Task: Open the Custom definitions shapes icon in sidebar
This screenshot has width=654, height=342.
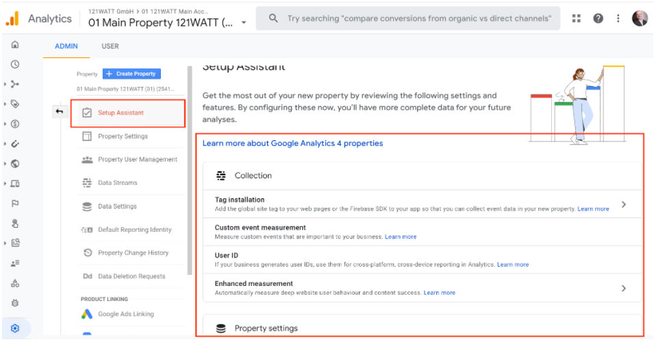Action: click(15, 283)
